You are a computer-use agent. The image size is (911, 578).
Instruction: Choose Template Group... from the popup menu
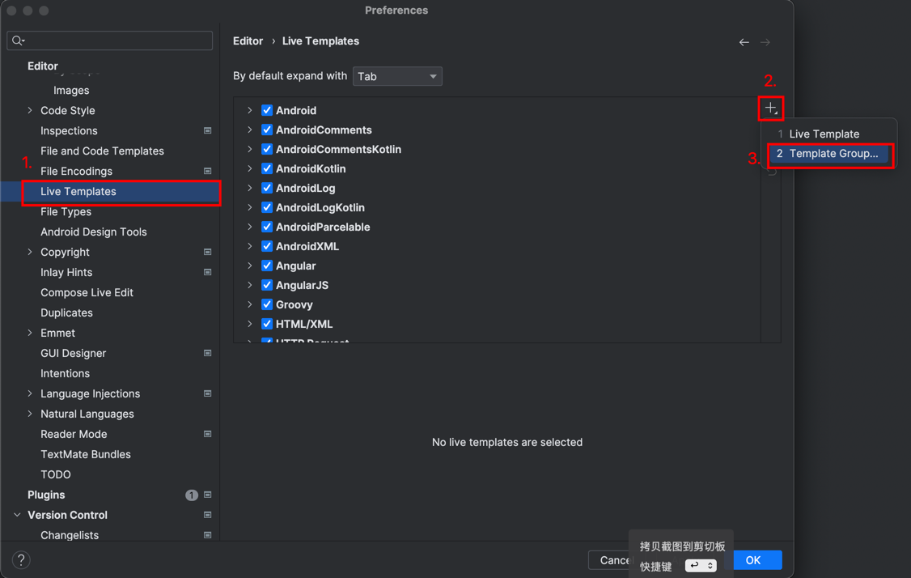833,154
